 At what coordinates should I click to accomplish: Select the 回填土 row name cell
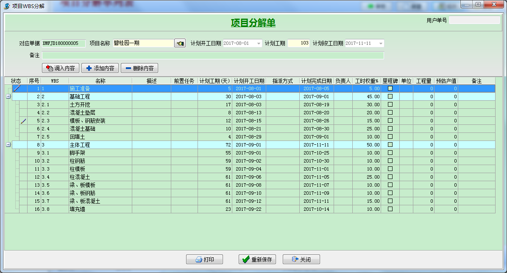click(x=100, y=137)
